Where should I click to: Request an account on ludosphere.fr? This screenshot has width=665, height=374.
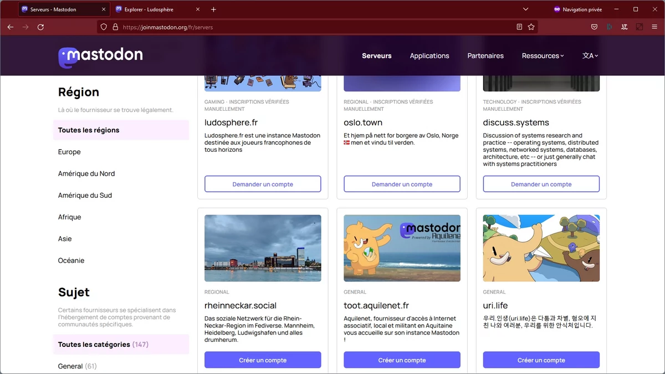point(263,184)
